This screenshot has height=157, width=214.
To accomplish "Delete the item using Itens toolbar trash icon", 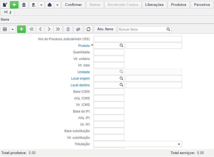I will pyautogui.click(x=68, y=29).
